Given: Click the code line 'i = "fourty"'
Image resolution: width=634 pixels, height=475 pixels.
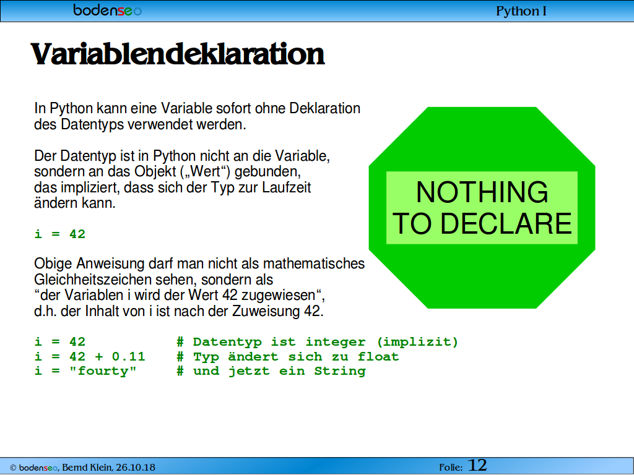Looking at the screenshot, I should pyautogui.click(x=85, y=371).
